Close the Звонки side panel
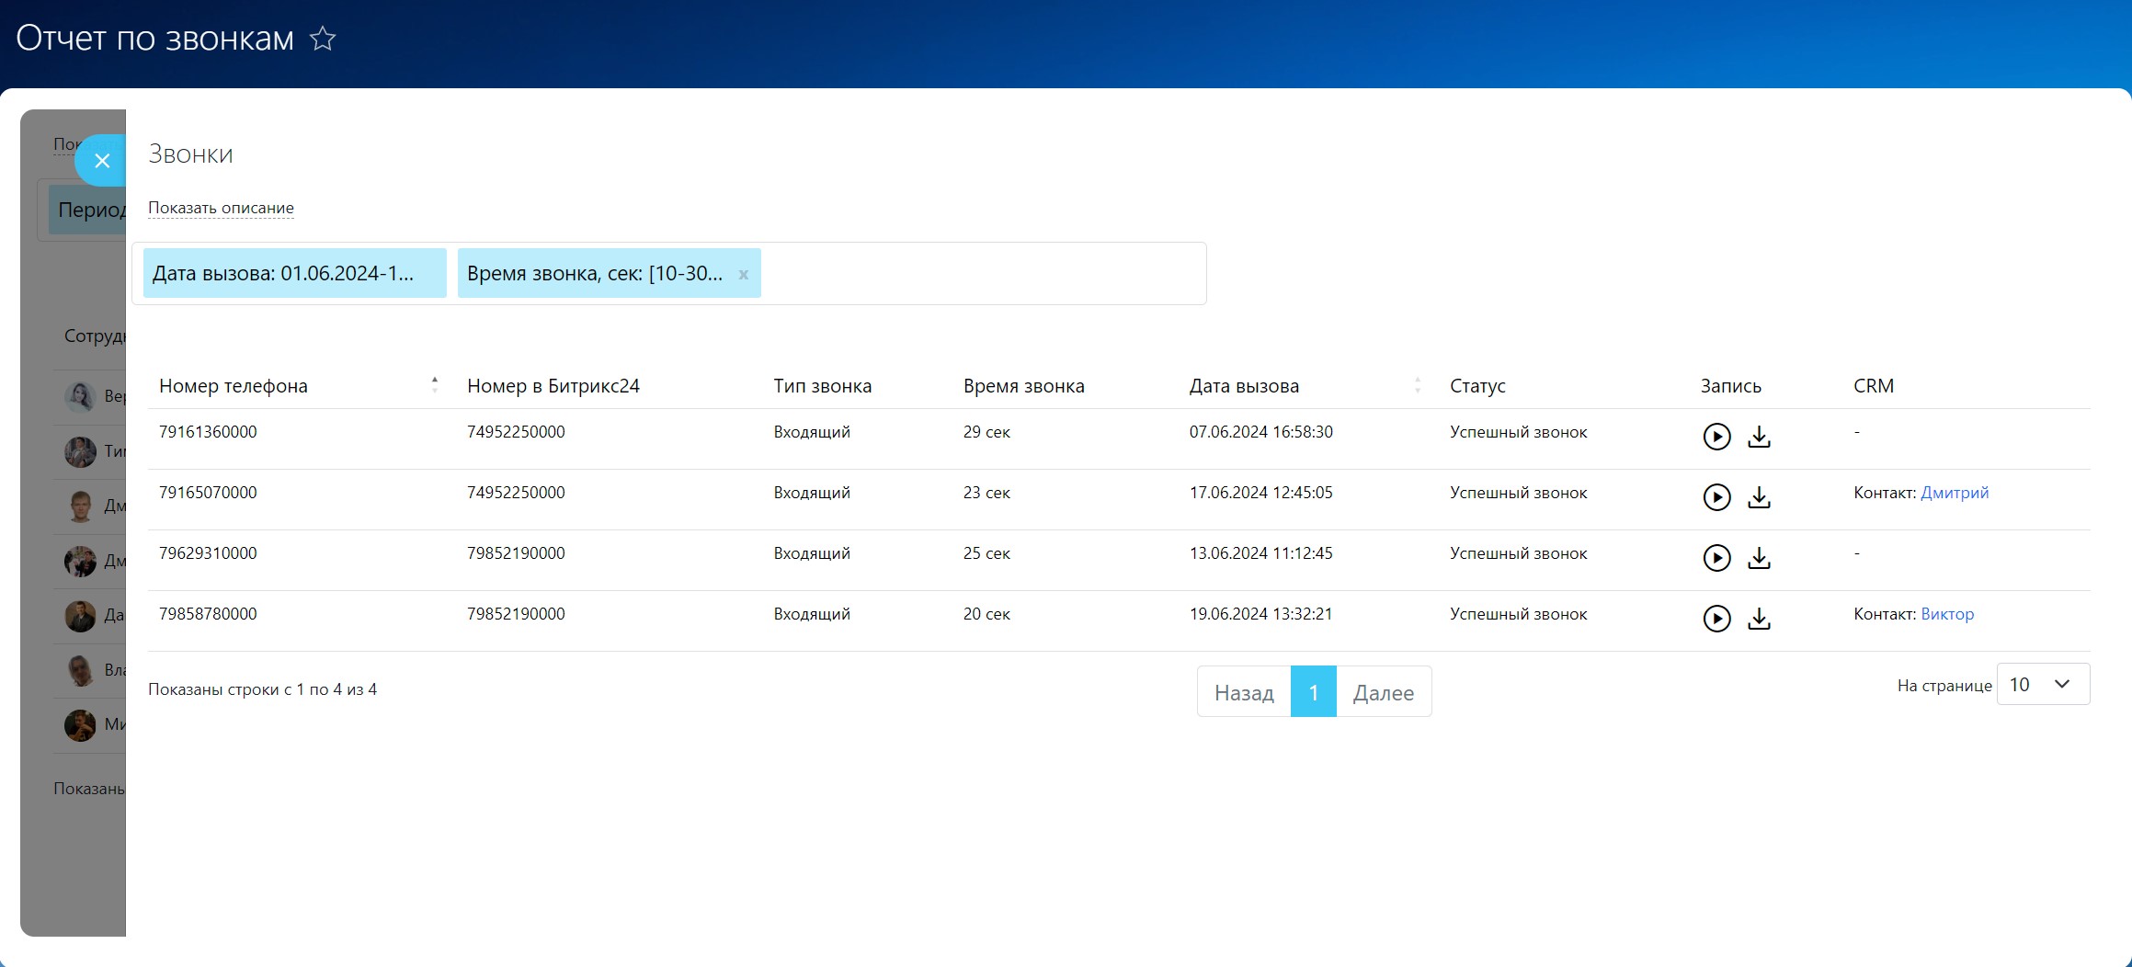 [102, 161]
